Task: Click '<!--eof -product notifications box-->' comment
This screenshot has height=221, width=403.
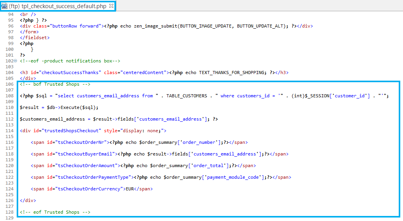Action: tap(70, 61)
